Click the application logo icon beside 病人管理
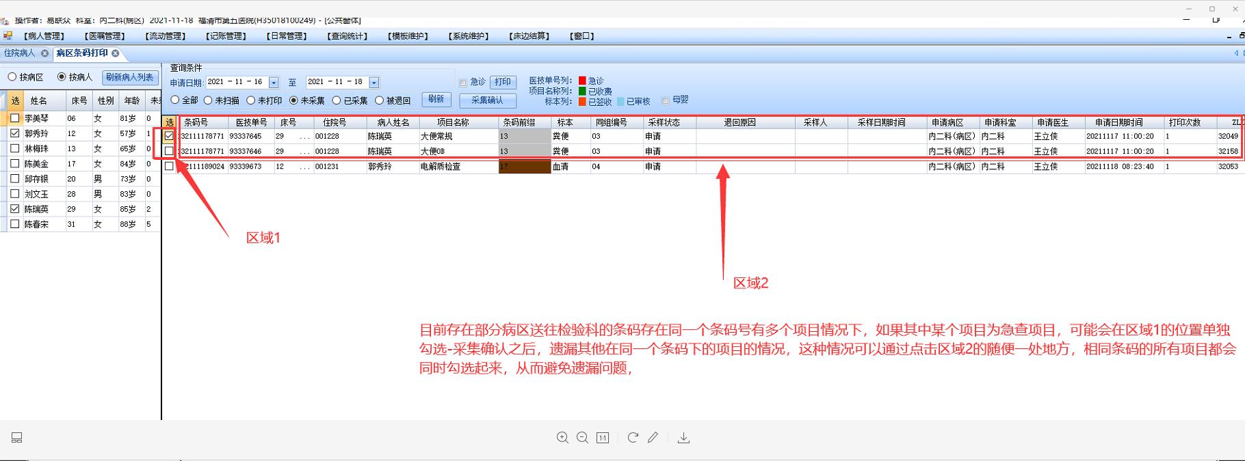 click(7, 36)
